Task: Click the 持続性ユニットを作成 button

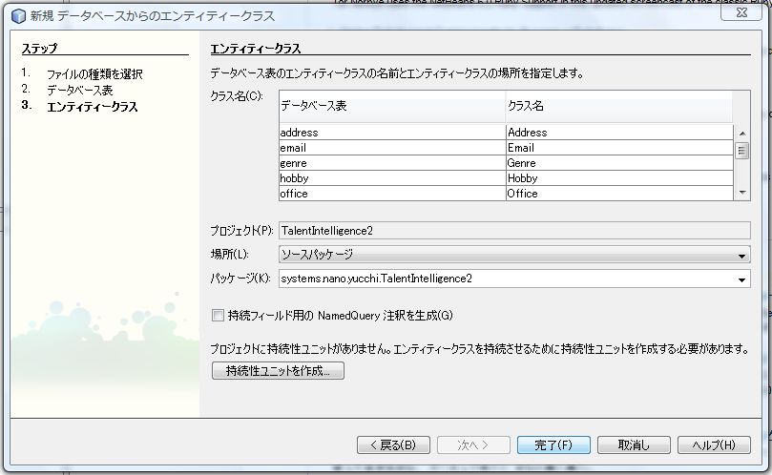Action: 278,371
